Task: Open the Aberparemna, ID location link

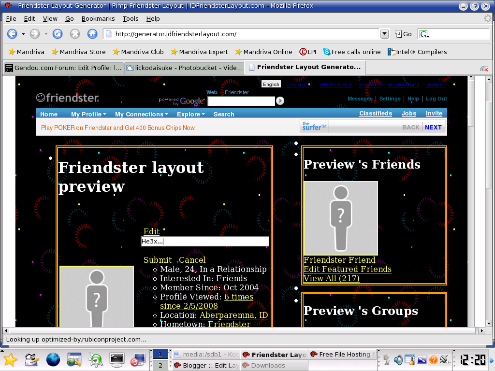Action: click(x=233, y=315)
